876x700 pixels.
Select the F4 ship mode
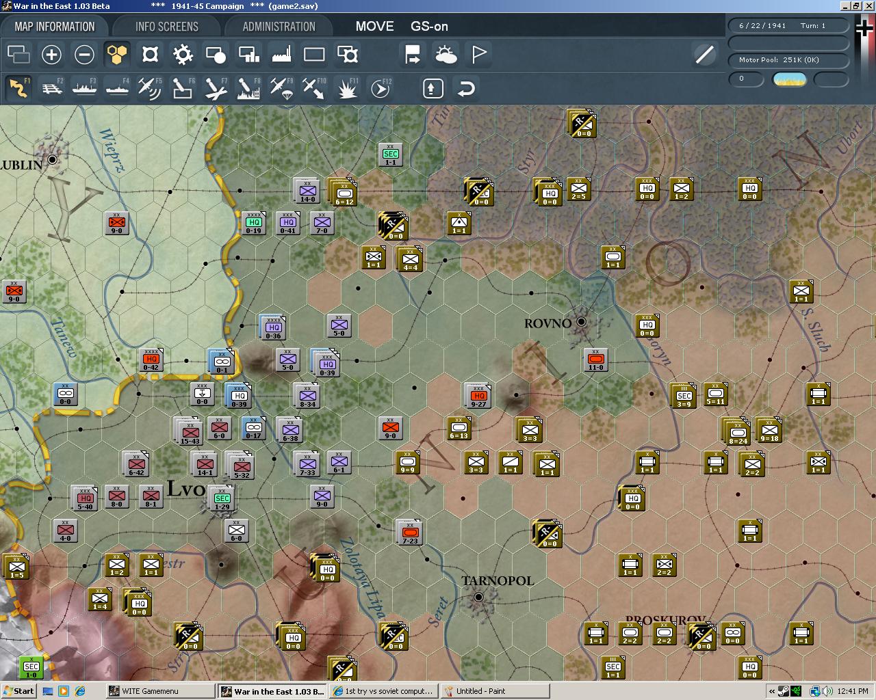pyautogui.click(x=117, y=88)
